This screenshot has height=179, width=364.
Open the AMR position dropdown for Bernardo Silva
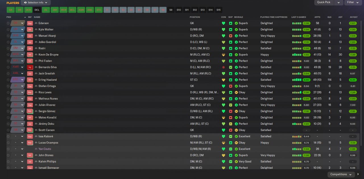(22, 67)
